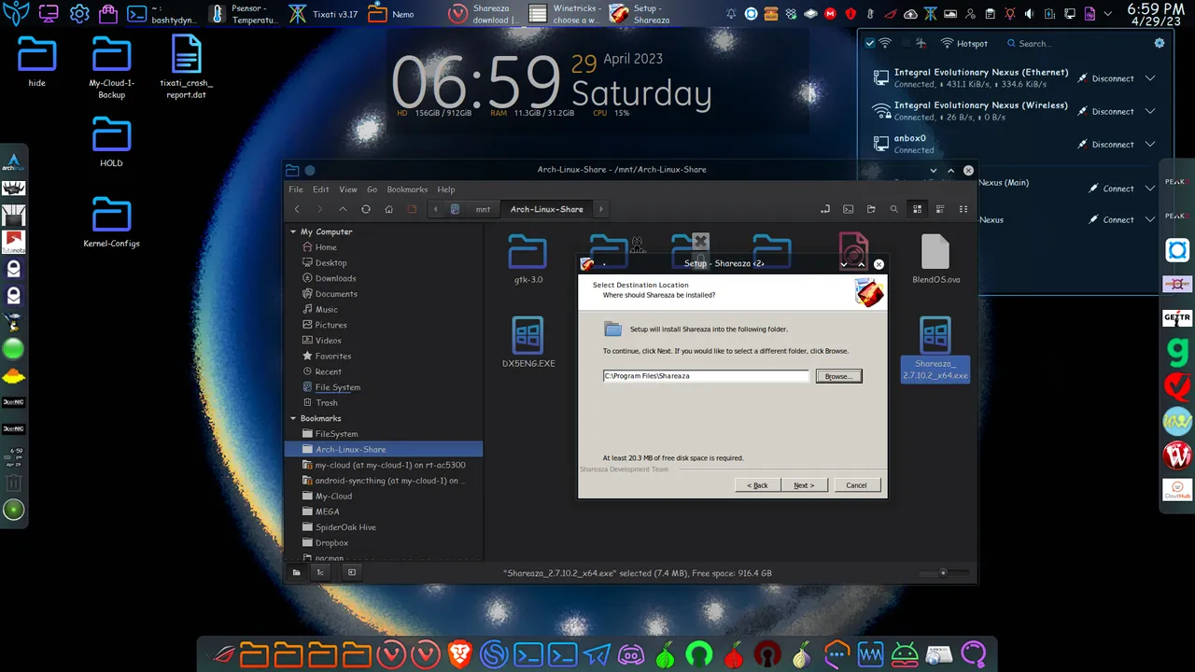This screenshot has height=672, width=1195.
Task: Cancel the Shareaza installation
Action: point(856,485)
